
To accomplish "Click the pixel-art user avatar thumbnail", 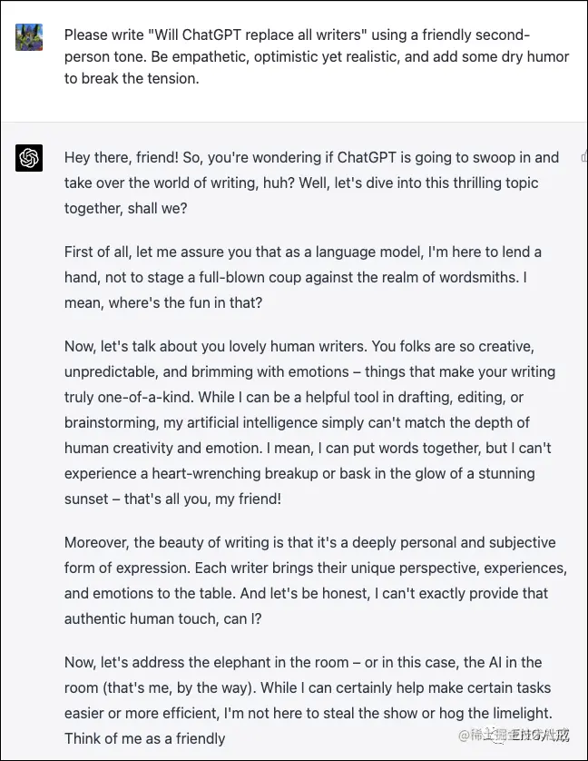I will coord(29,40).
